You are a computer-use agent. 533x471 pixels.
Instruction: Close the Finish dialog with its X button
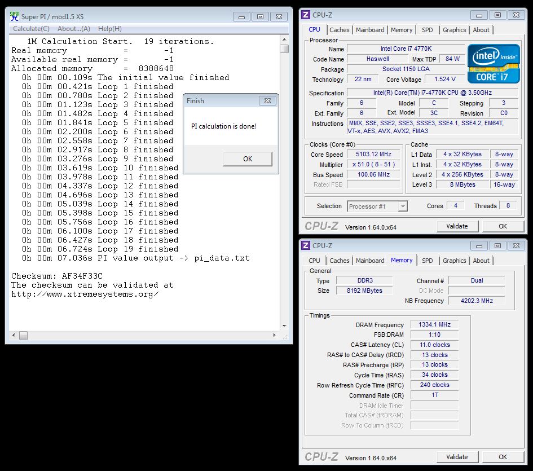(267, 100)
